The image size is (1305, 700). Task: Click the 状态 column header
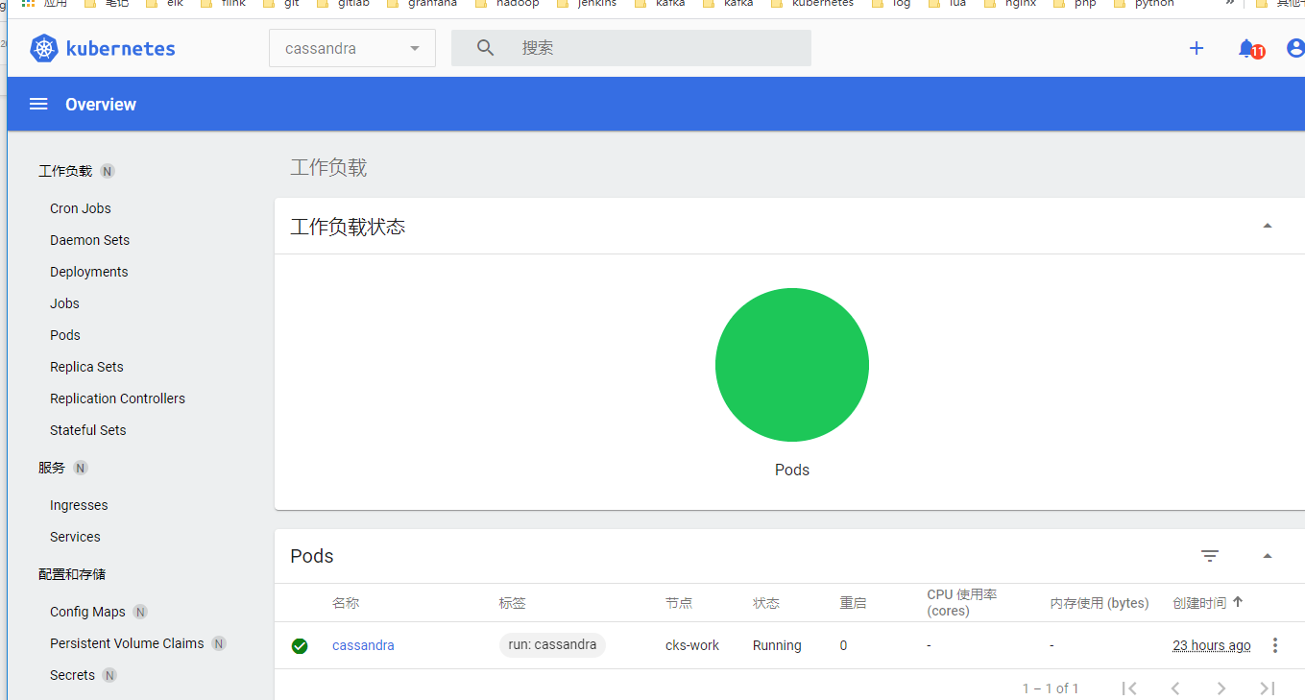coord(766,603)
